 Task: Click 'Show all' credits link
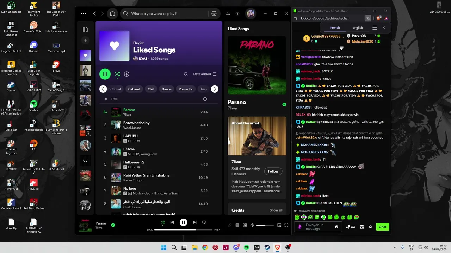pos(276,210)
